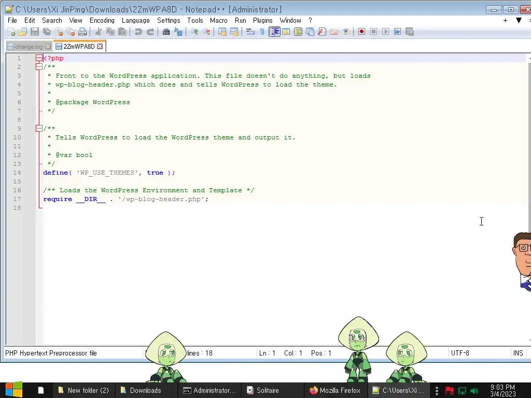Open the Function List panel icon

pyautogui.click(x=322, y=32)
